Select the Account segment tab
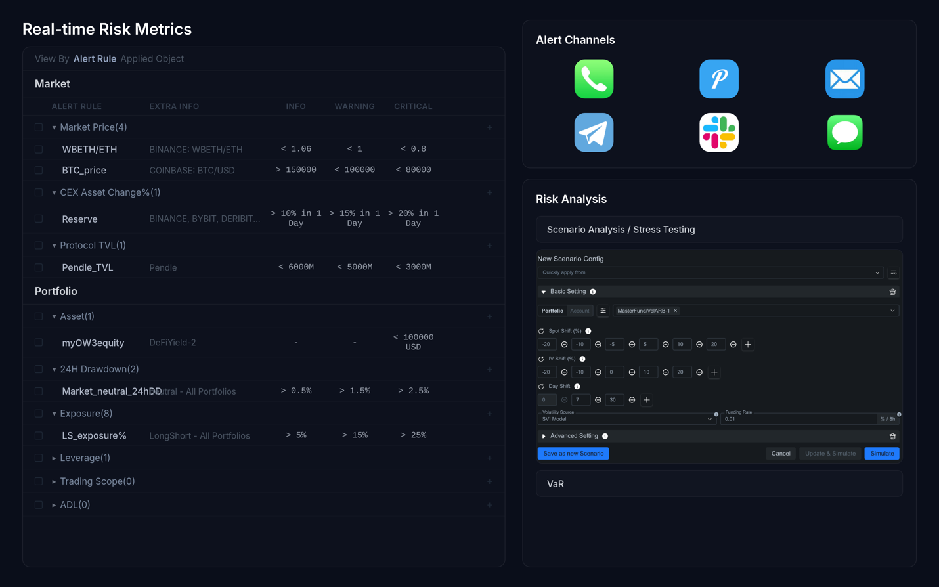The width and height of the screenshot is (939, 587). pyautogui.click(x=580, y=311)
